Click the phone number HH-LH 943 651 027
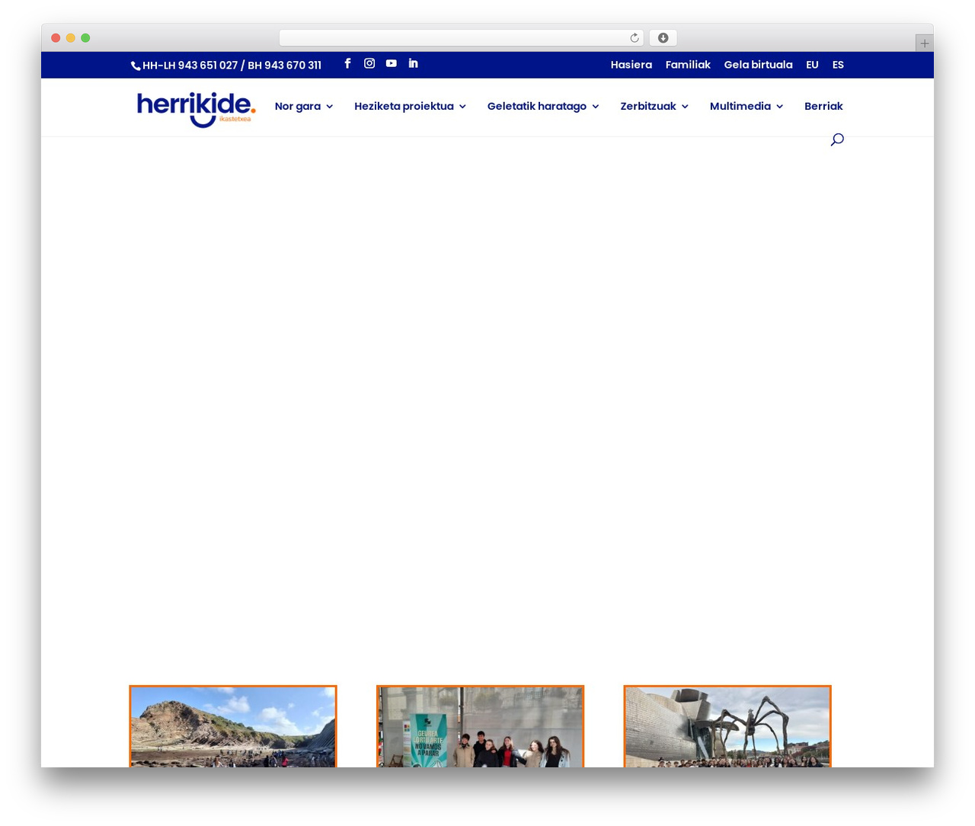 pos(190,66)
